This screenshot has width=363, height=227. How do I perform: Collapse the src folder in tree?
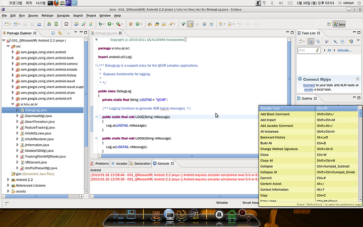[8, 46]
